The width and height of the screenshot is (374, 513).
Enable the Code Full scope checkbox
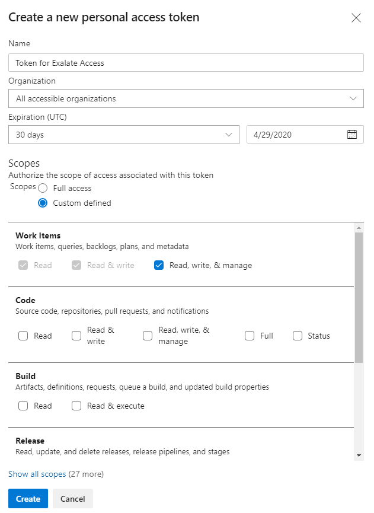pyautogui.click(x=250, y=336)
